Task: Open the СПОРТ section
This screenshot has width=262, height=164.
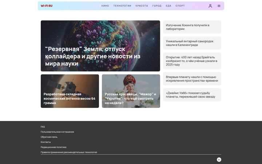Action: (180, 6)
